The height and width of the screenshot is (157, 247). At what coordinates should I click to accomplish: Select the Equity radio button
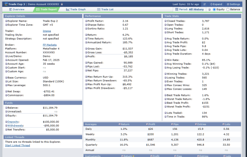pos(214,9)
